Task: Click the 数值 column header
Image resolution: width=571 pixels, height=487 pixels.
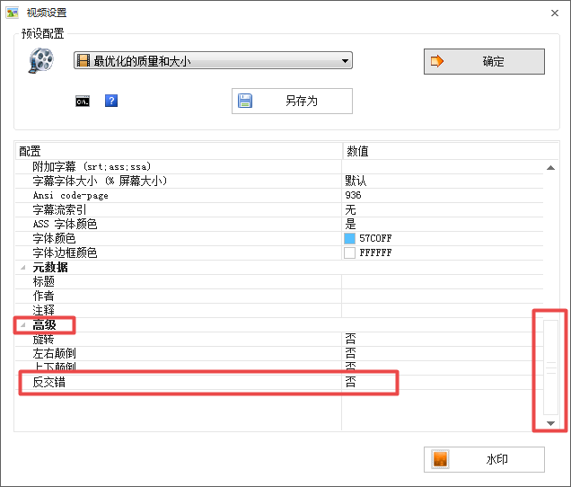Action: tap(359, 152)
